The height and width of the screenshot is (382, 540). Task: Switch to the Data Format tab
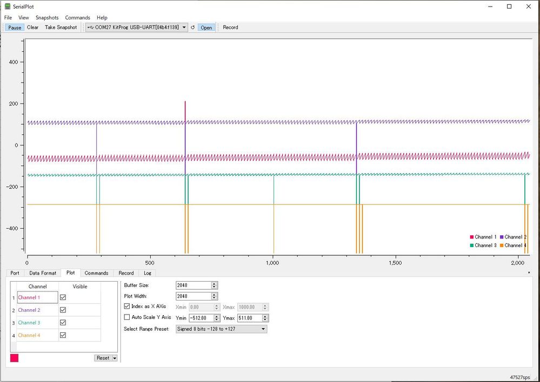(42, 273)
